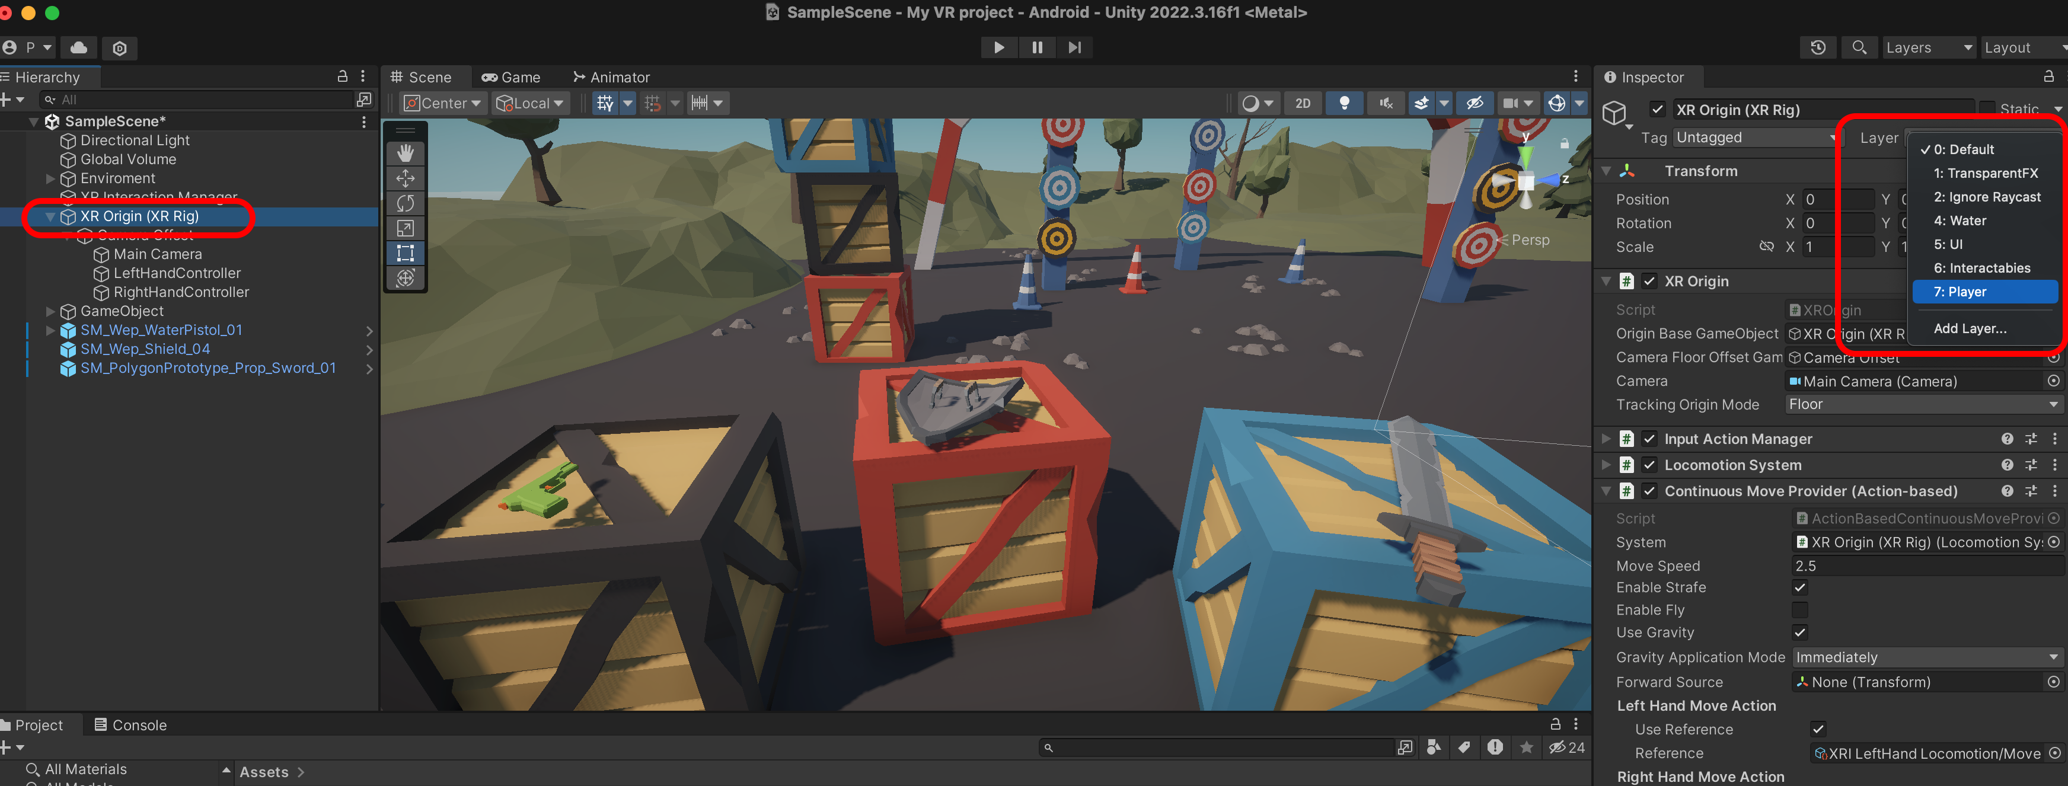Toggle scene lighting bulb icon
The width and height of the screenshot is (2068, 786).
1344,103
